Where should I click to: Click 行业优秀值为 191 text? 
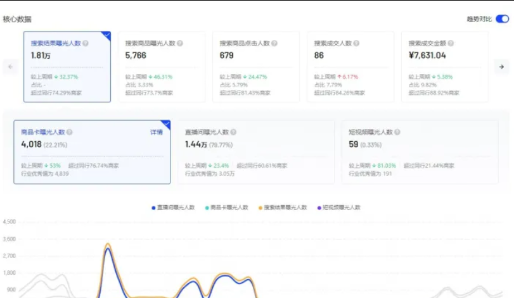(370, 174)
